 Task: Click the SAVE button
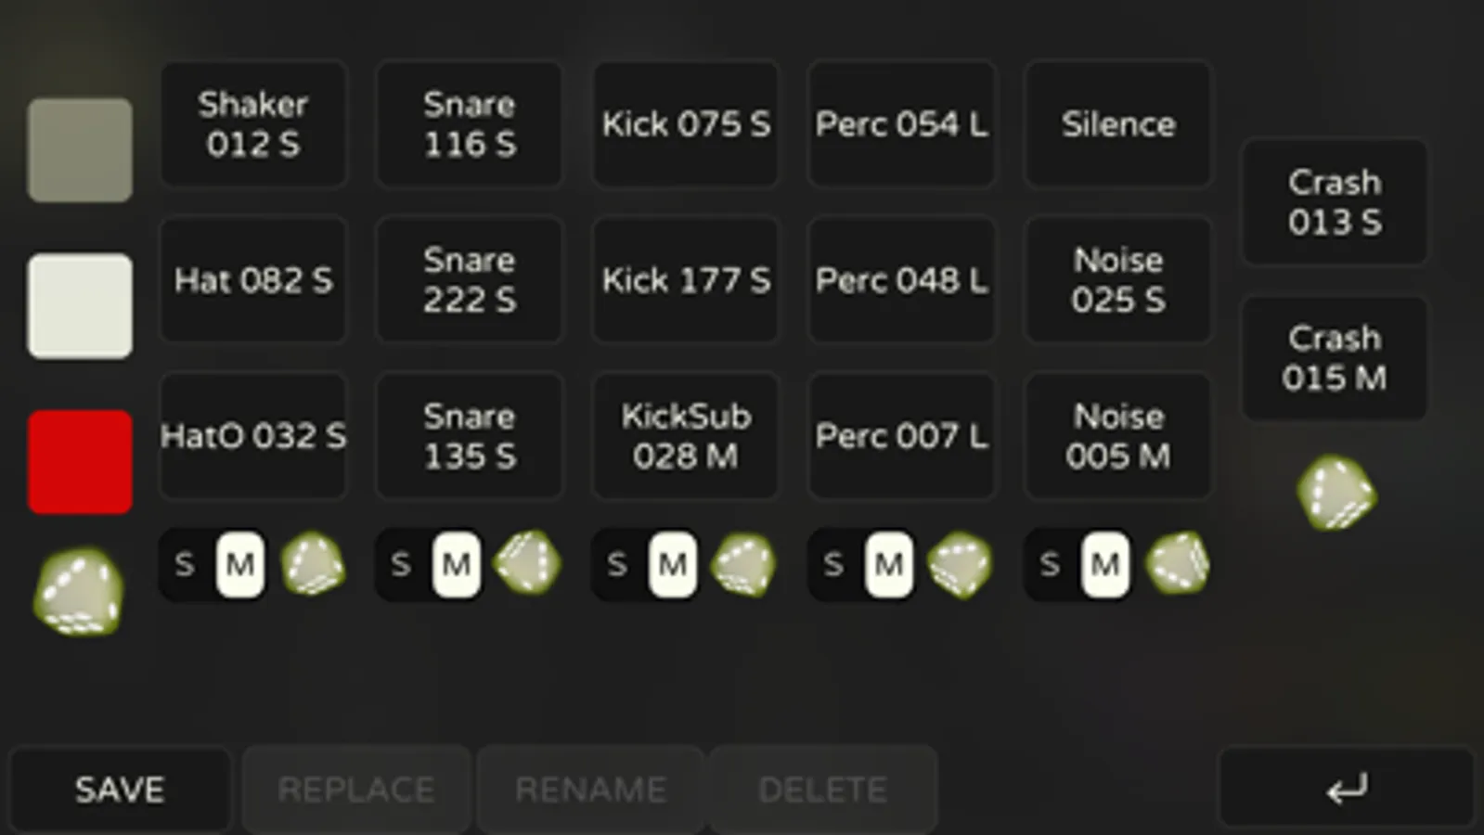point(120,790)
